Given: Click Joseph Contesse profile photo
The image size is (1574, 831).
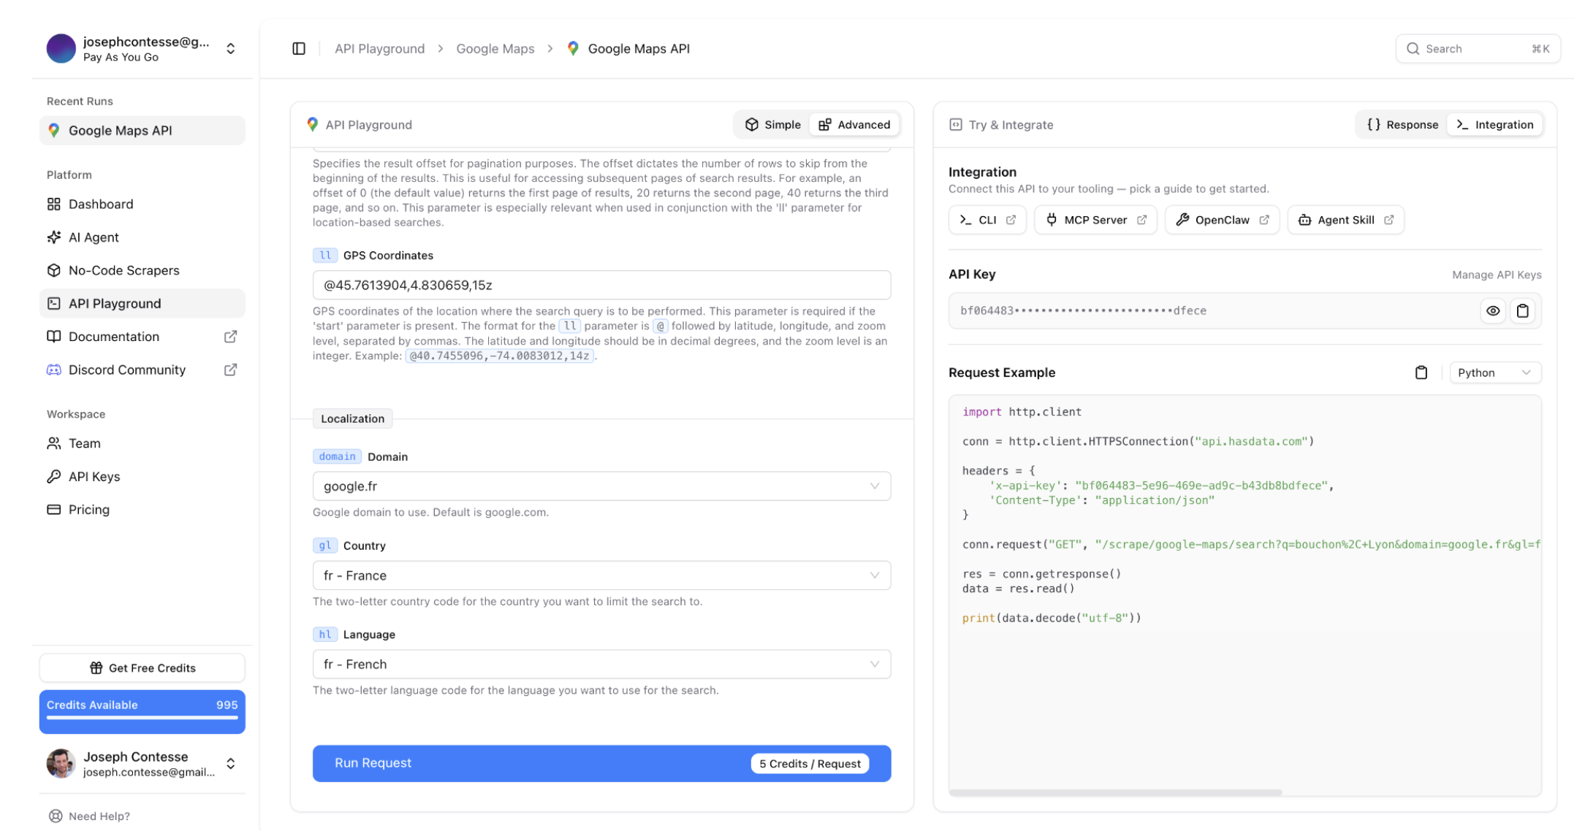Looking at the screenshot, I should [61, 764].
